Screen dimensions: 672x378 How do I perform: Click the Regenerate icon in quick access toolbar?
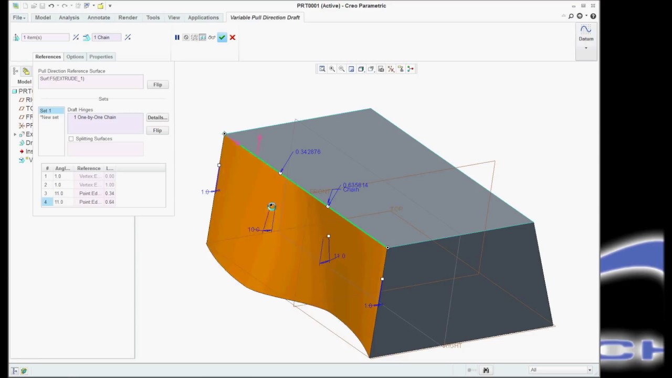point(78,6)
